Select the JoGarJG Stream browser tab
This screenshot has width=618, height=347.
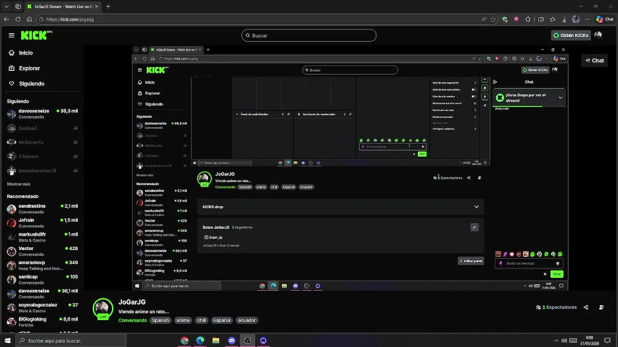click(x=63, y=7)
